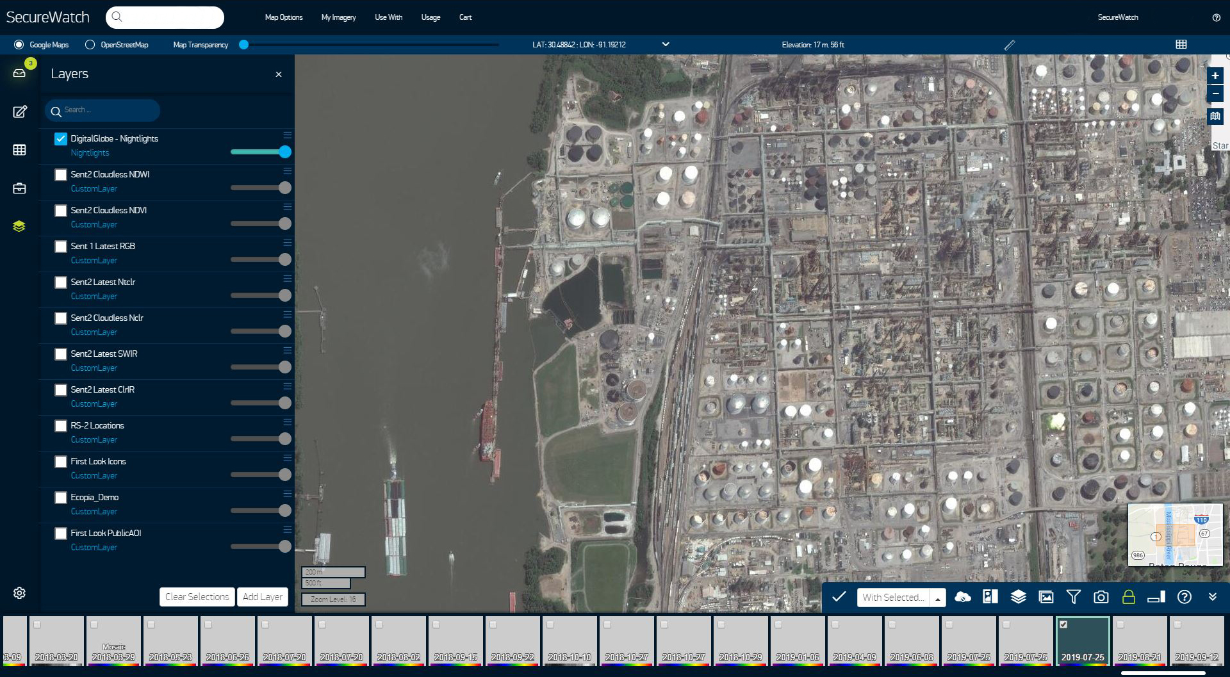Activate the cloud cover filter icon
The height and width of the screenshot is (677, 1230).
(x=963, y=597)
